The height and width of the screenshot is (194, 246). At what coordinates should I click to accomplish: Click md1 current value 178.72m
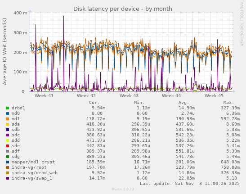[x=96, y=119]
